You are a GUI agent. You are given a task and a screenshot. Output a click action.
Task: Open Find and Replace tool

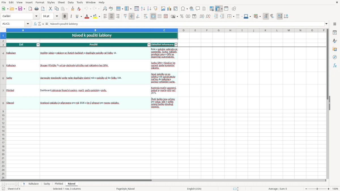(x=105, y=9)
